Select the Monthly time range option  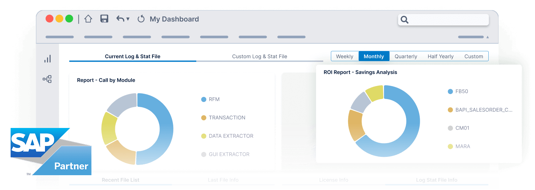pos(374,56)
